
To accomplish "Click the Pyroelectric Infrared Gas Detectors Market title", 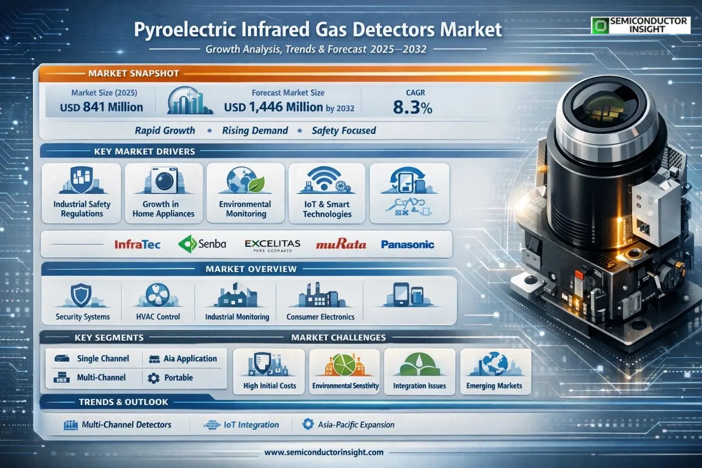I will click(x=318, y=30).
